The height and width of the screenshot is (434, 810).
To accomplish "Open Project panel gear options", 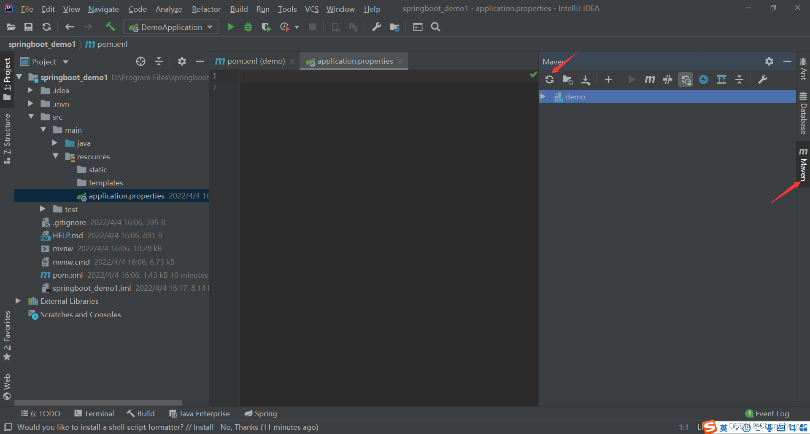I will (x=182, y=62).
